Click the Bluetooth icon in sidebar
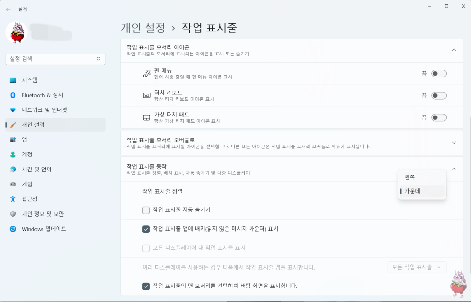The height and width of the screenshot is (302, 471). tap(13, 95)
